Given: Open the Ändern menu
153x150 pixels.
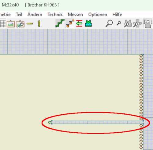Looking at the screenshot, I should tap(35, 14).
